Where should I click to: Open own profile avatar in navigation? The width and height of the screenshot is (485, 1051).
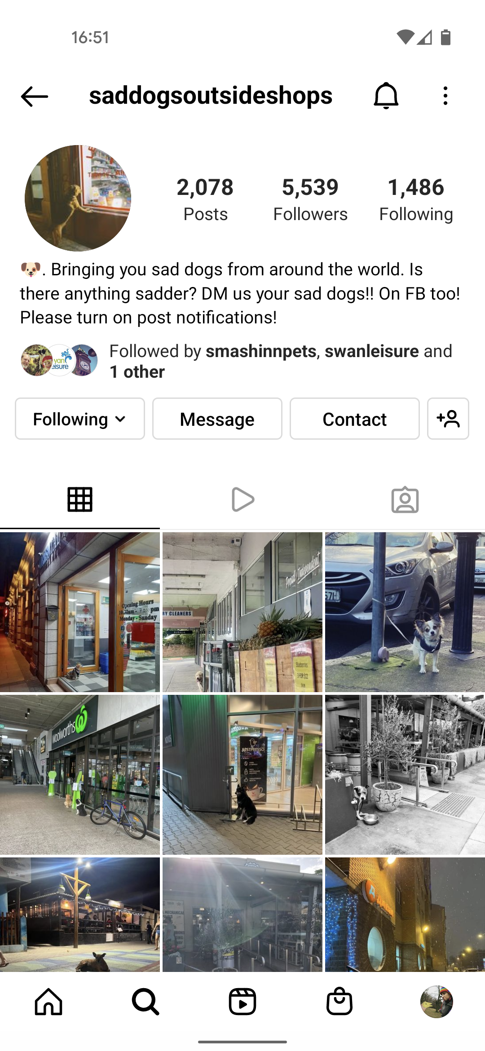pos(436,1002)
